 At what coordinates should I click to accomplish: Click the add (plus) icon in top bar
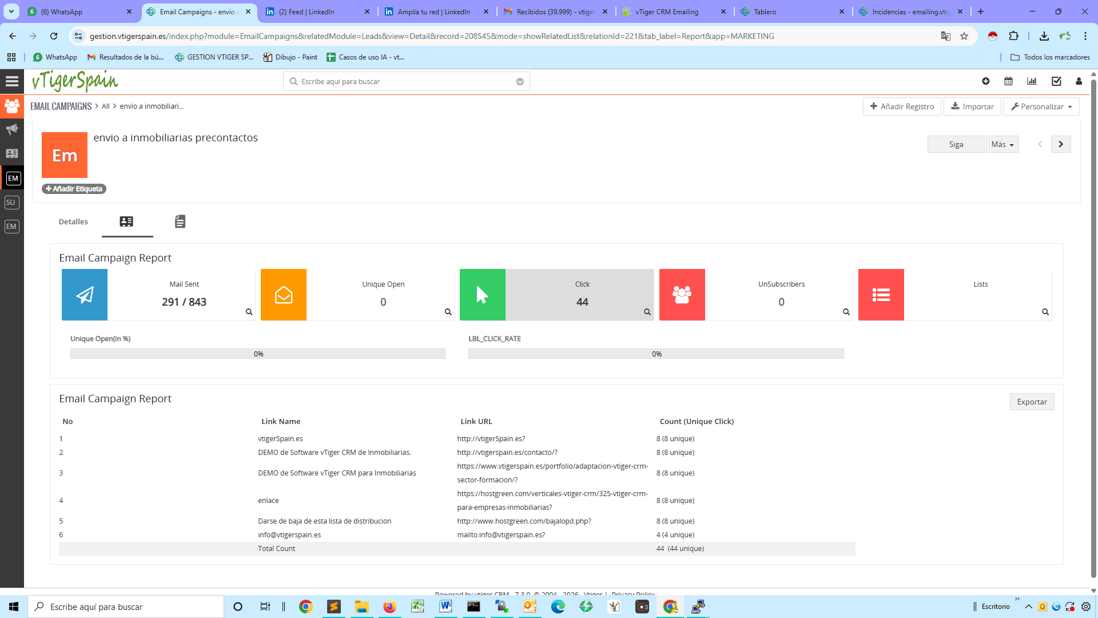click(985, 81)
